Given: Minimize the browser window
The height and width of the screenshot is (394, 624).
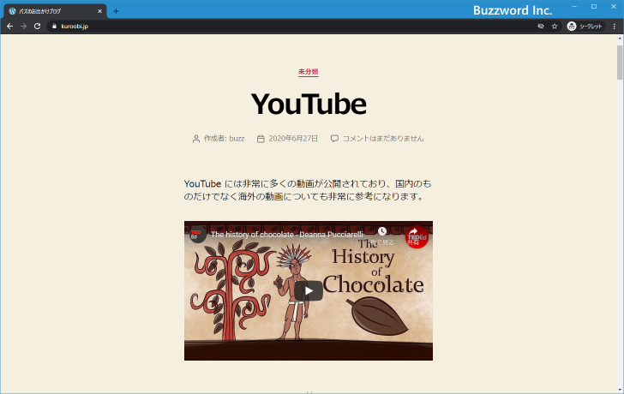Looking at the screenshot, I should [574, 6].
